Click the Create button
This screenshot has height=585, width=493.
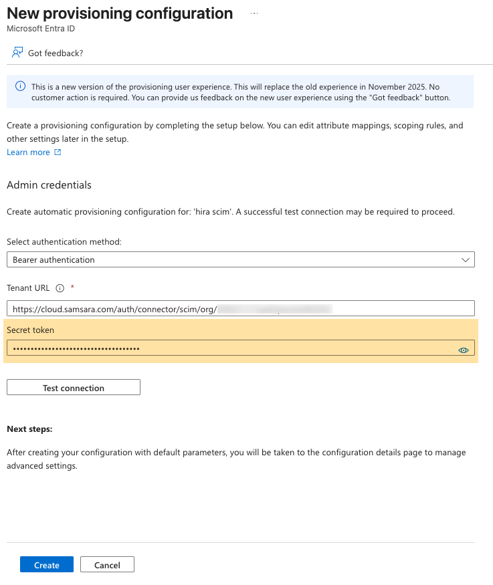pyautogui.click(x=47, y=565)
